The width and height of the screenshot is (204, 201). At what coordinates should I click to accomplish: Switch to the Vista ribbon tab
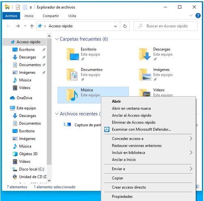point(72,16)
